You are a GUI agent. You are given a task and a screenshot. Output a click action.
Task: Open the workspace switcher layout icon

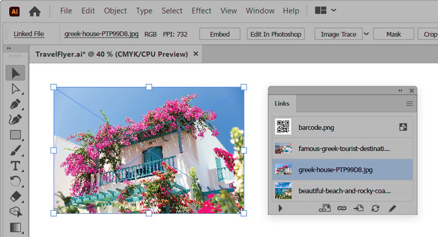coord(321,10)
